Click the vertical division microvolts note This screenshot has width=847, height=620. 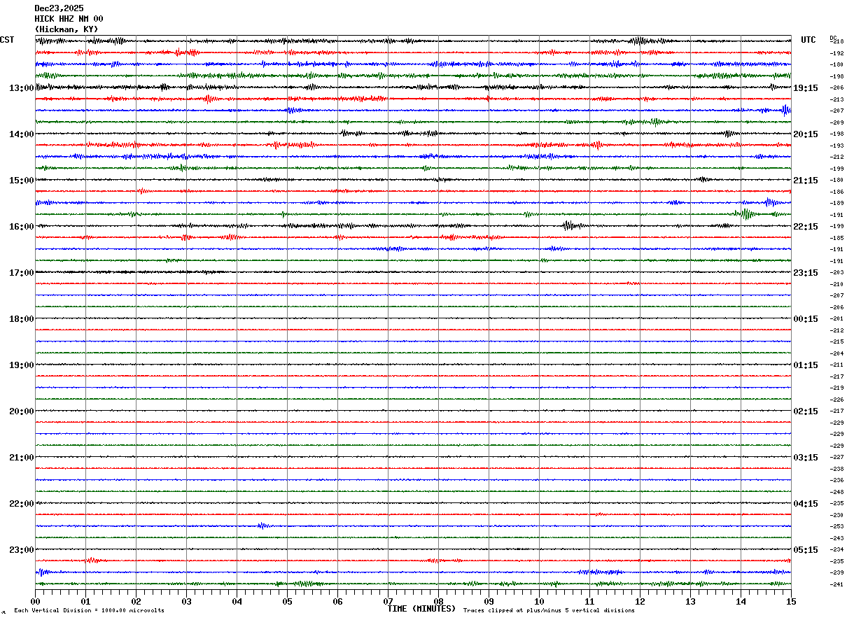[89, 611]
